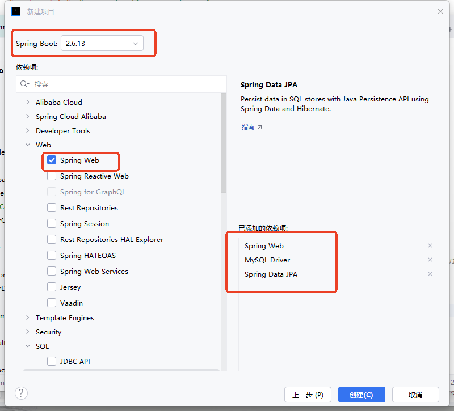The height and width of the screenshot is (411, 454).
Task: Check the Rest Repositories option
Action: point(52,207)
